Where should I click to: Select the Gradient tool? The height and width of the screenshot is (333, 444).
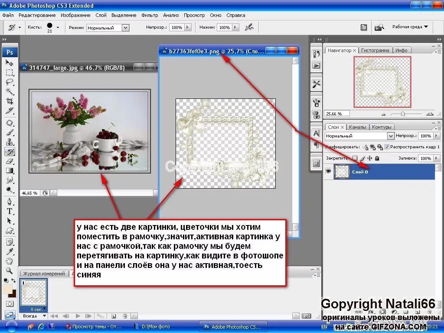10,170
